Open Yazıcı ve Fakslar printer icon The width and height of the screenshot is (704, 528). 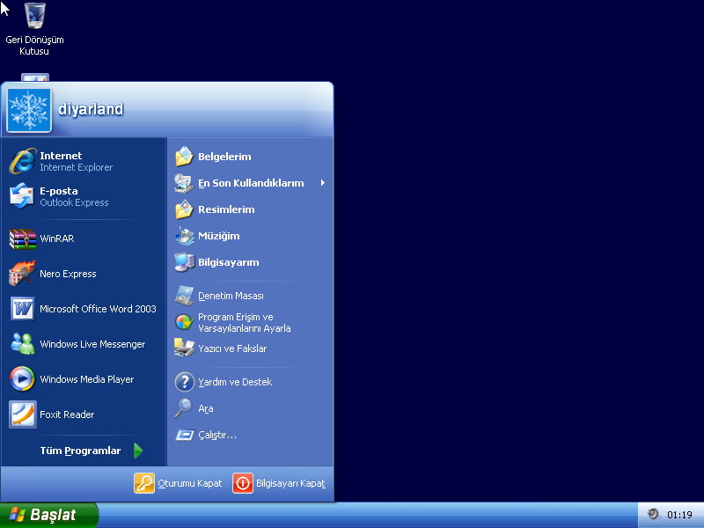184,348
